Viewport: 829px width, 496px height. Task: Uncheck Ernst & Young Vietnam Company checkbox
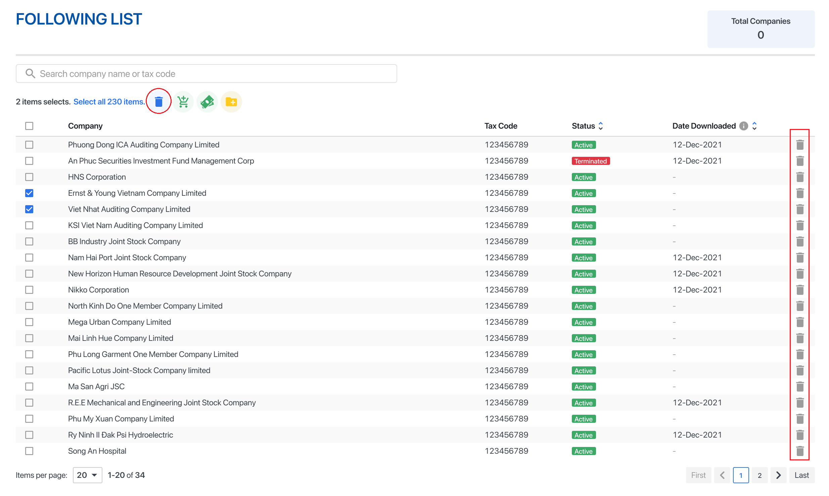click(29, 193)
